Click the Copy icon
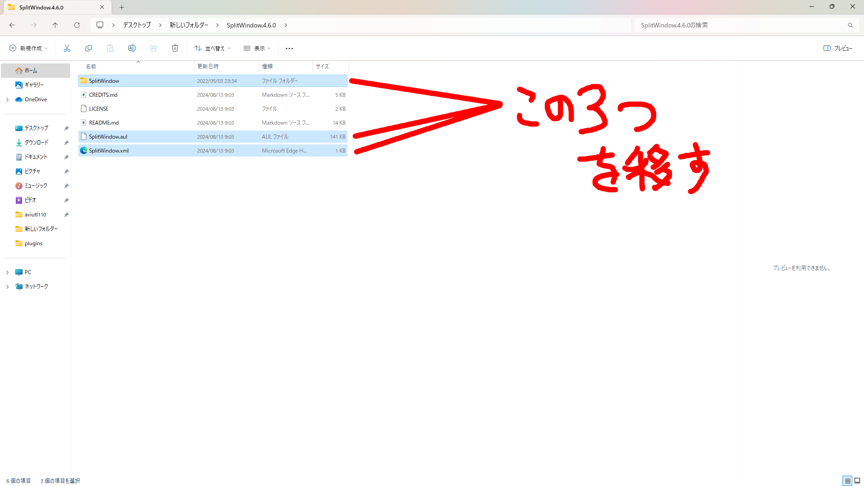 click(89, 48)
